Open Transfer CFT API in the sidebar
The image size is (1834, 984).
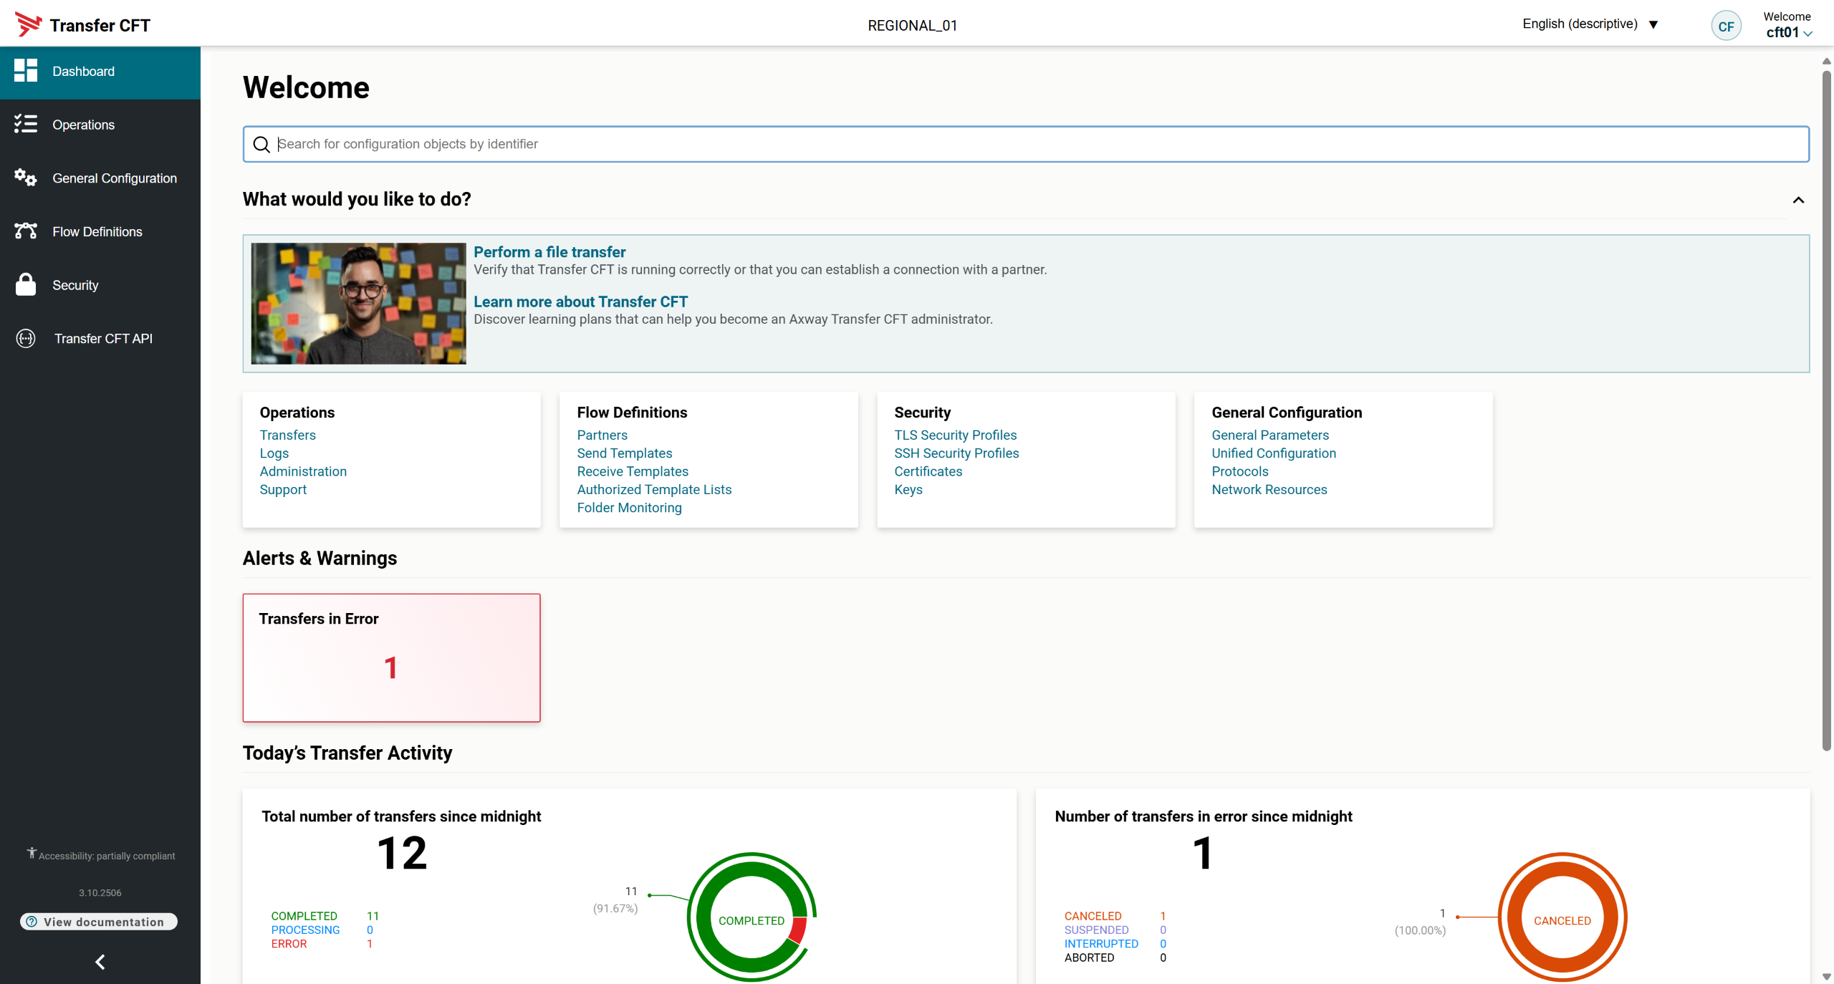click(x=103, y=338)
